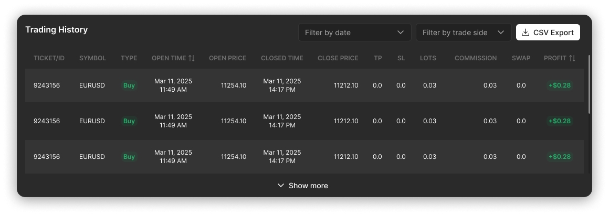The image size is (609, 216).
Task: Click the +$0.28 profit badge in second row
Action: point(559,121)
